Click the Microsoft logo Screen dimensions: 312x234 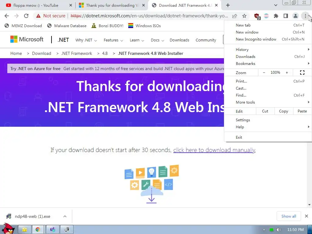pyautogui.click(x=27, y=39)
